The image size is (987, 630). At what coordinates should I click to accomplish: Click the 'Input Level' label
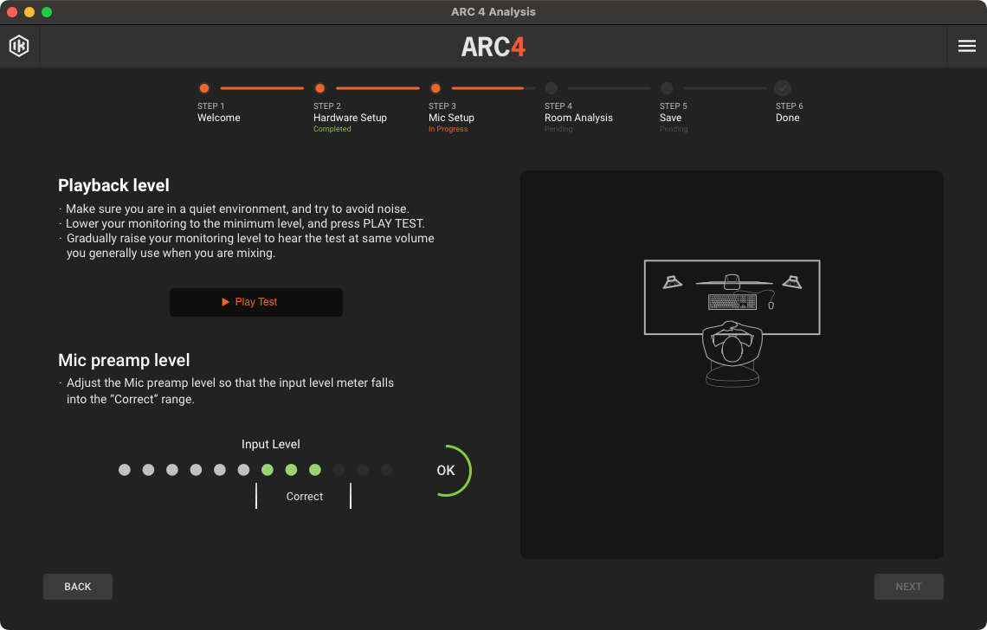point(271,444)
